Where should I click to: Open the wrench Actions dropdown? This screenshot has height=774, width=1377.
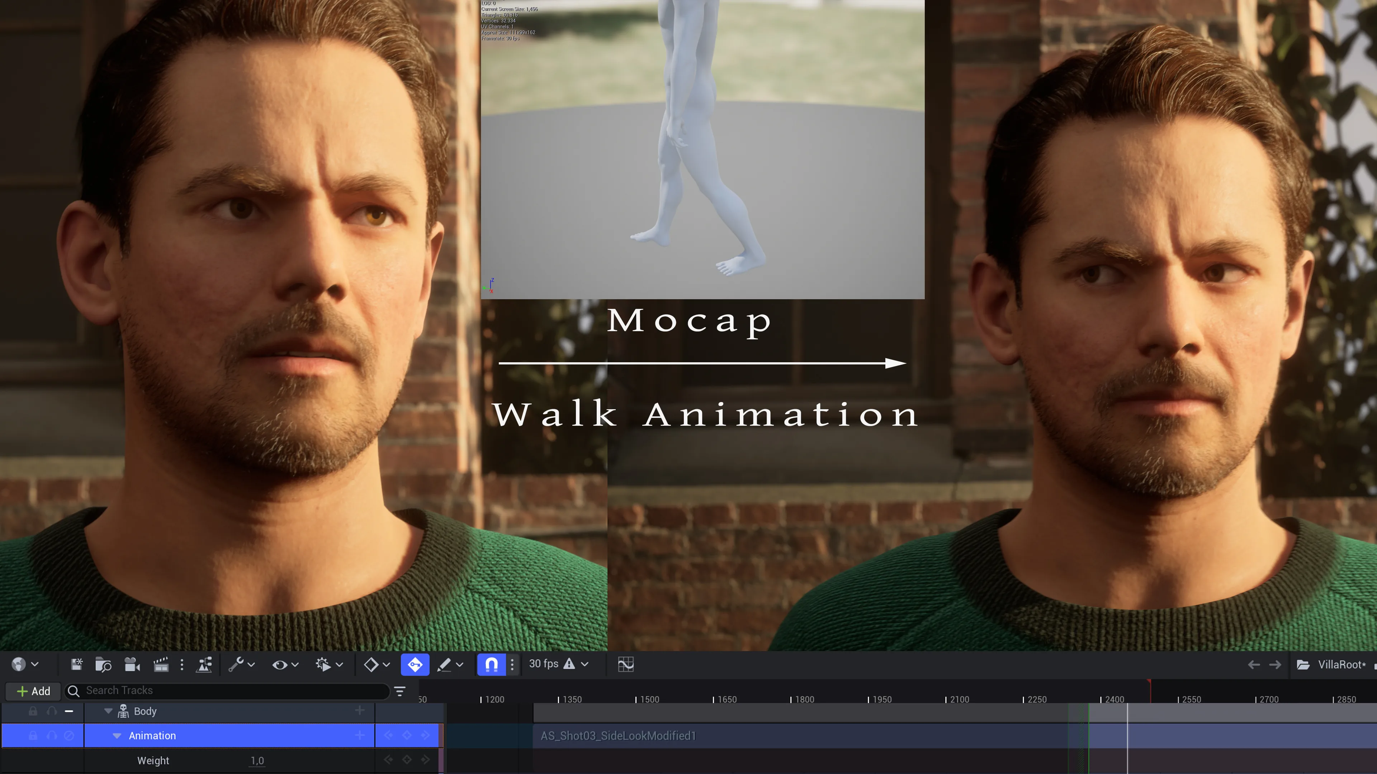pyautogui.click(x=241, y=664)
